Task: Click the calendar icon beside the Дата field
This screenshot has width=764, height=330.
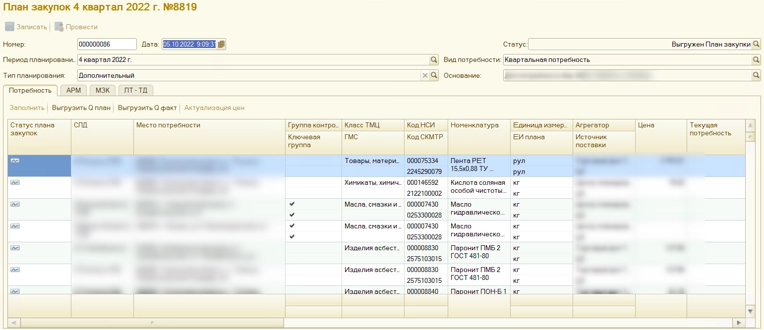Action: (x=221, y=44)
